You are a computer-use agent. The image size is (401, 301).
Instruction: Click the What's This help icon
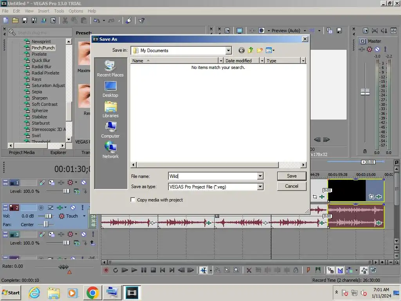(141, 20)
